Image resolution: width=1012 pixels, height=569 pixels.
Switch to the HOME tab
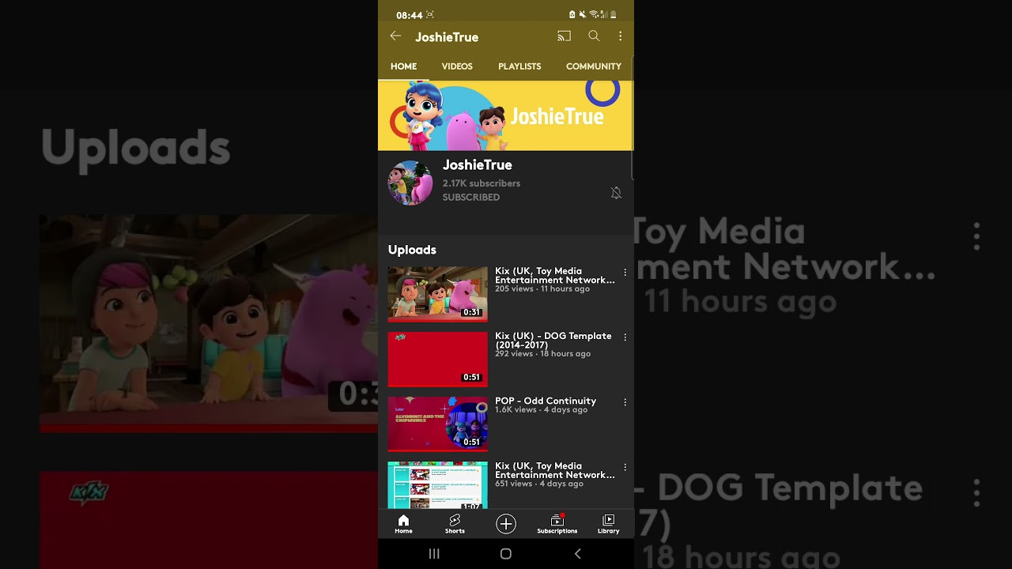click(x=403, y=66)
